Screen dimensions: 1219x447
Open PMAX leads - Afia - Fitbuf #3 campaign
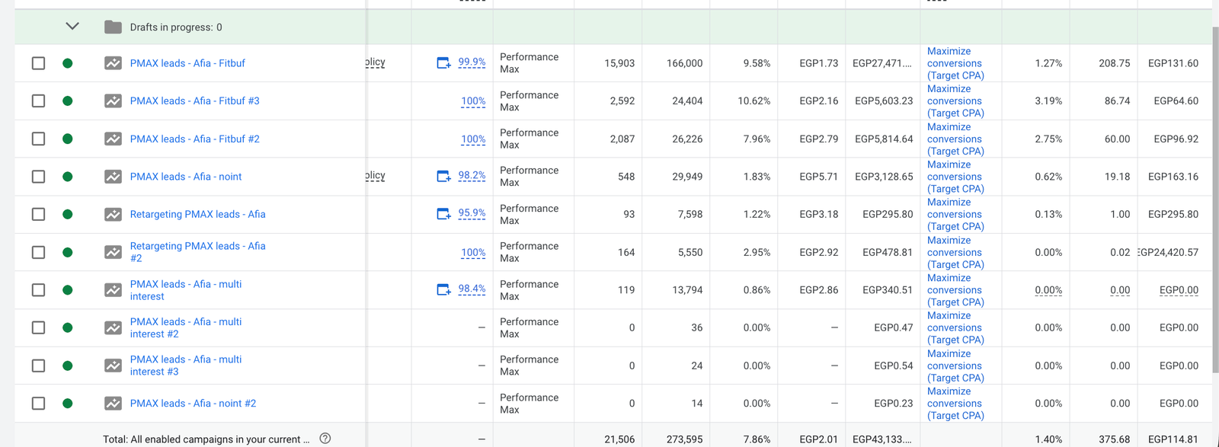point(194,101)
